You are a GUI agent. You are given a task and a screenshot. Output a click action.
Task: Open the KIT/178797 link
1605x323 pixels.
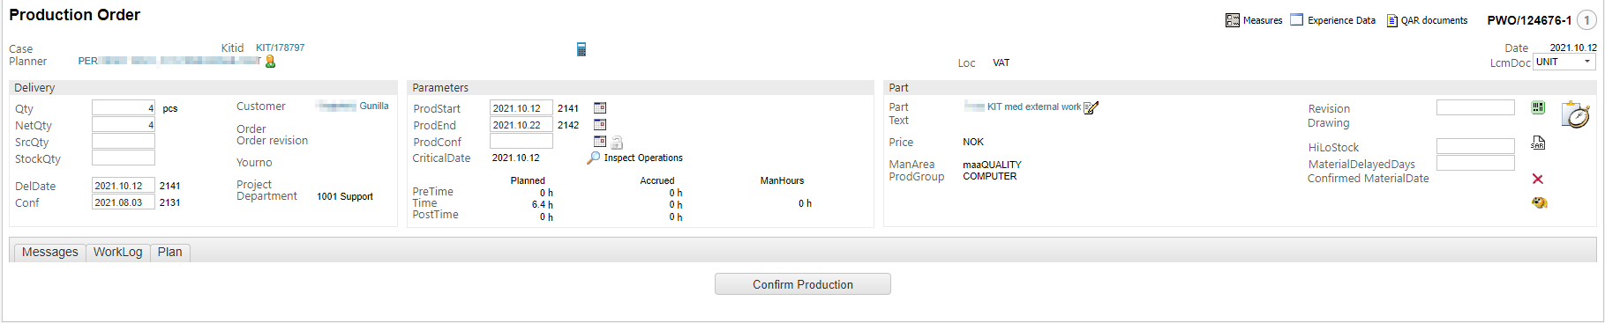click(x=280, y=48)
